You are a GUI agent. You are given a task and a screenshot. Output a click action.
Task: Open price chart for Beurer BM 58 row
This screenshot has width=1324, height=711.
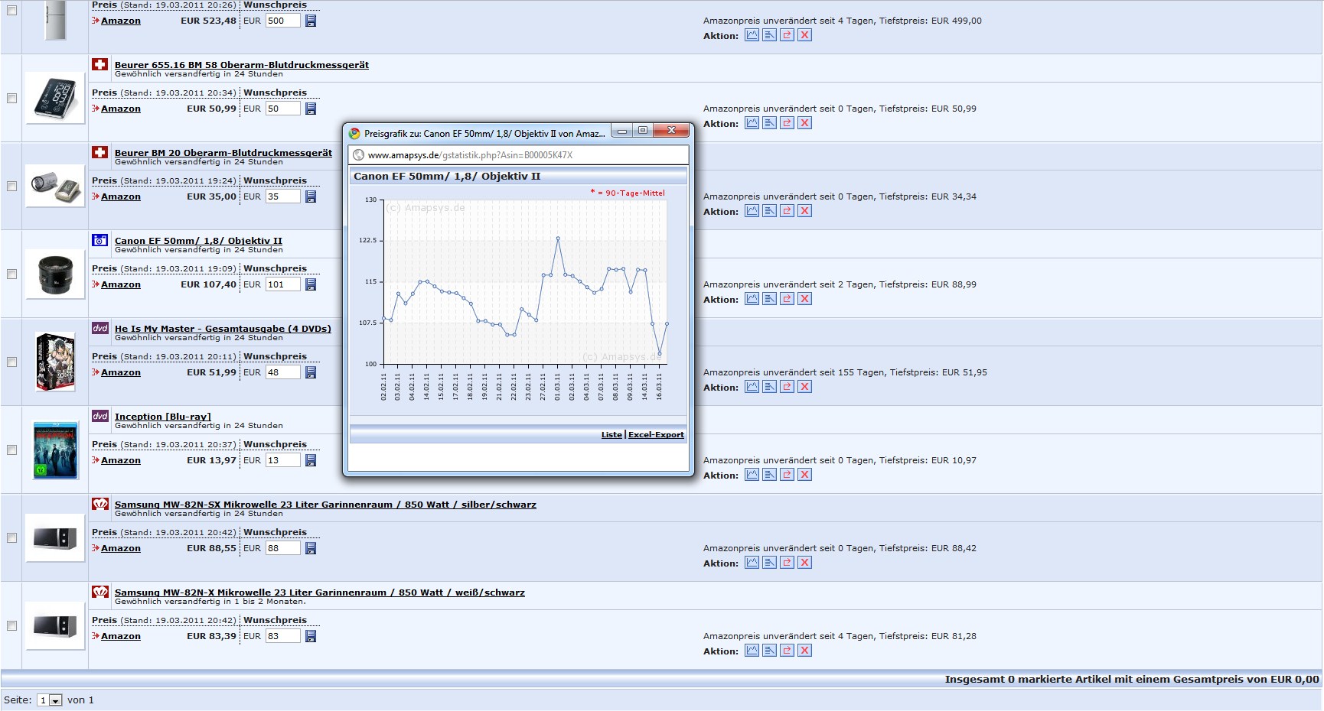point(752,123)
